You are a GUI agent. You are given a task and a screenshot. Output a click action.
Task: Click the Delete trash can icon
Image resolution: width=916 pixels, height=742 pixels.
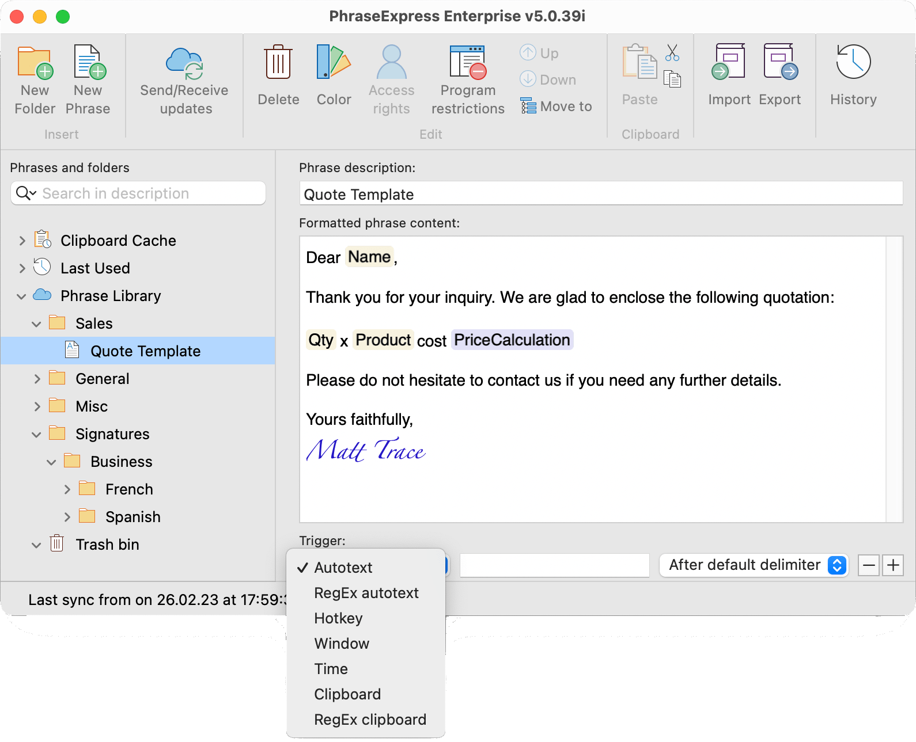click(278, 62)
